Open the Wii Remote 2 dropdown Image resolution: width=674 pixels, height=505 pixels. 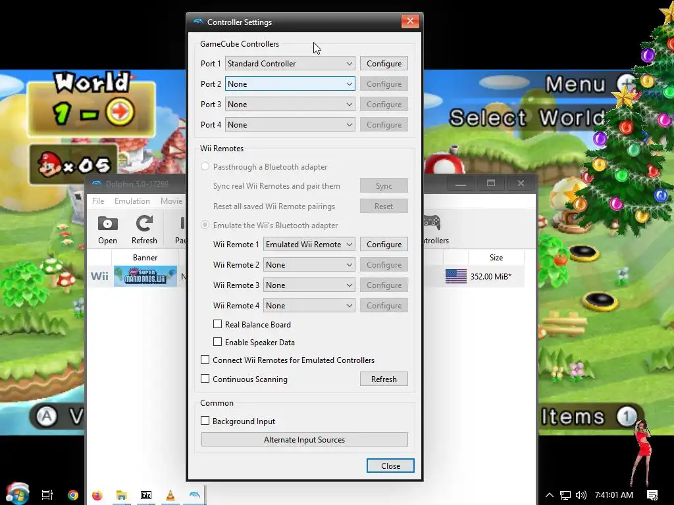pyautogui.click(x=309, y=264)
